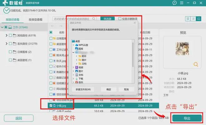Check the 日常图库 (2) sidebar checkbox
Viewport: 206px width, 125px height.
click(10, 52)
